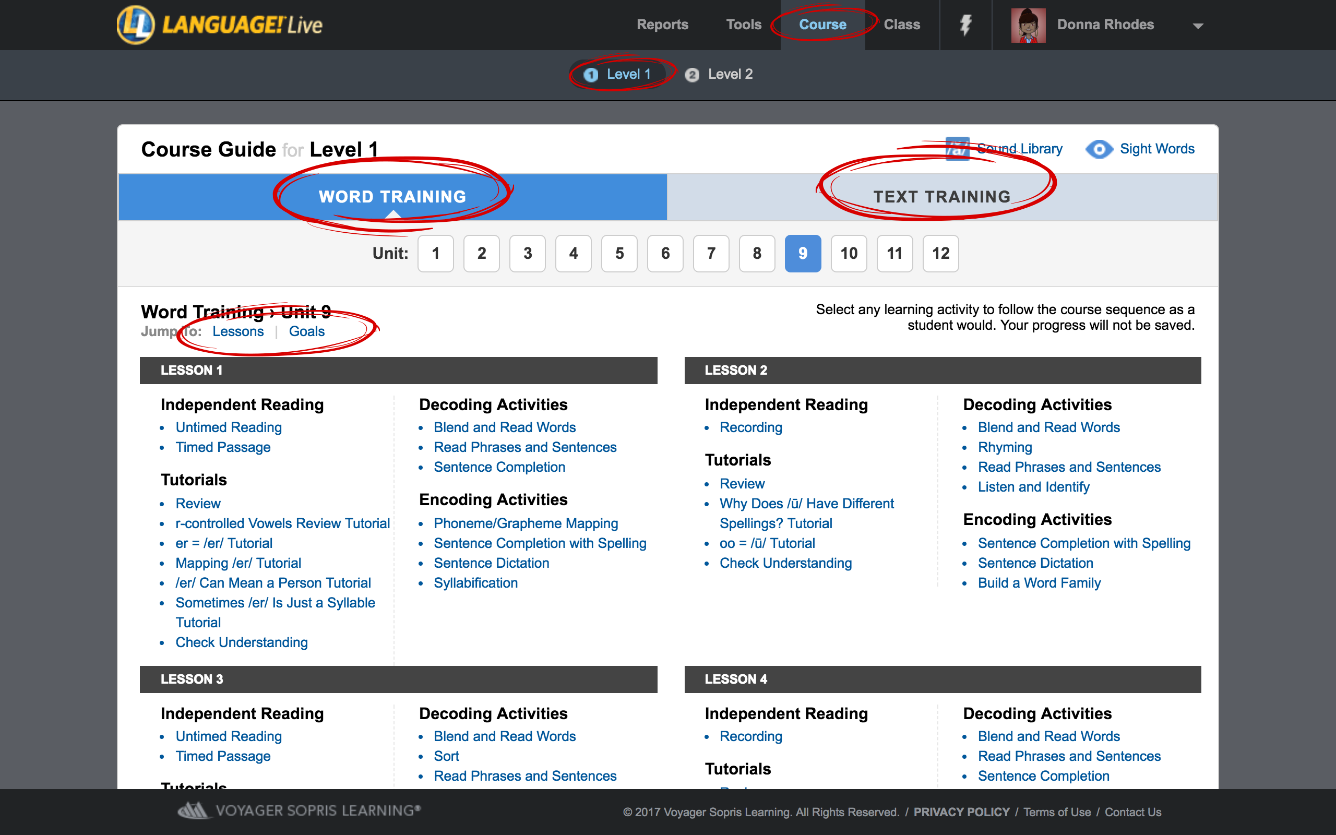Open Lesson 2 Recording
This screenshot has height=835, width=1336.
[x=751, y=427]
